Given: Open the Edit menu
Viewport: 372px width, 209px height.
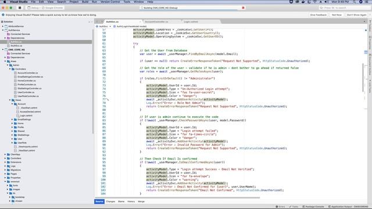Looking at the screenshot, I should click(x=41, y=2).
